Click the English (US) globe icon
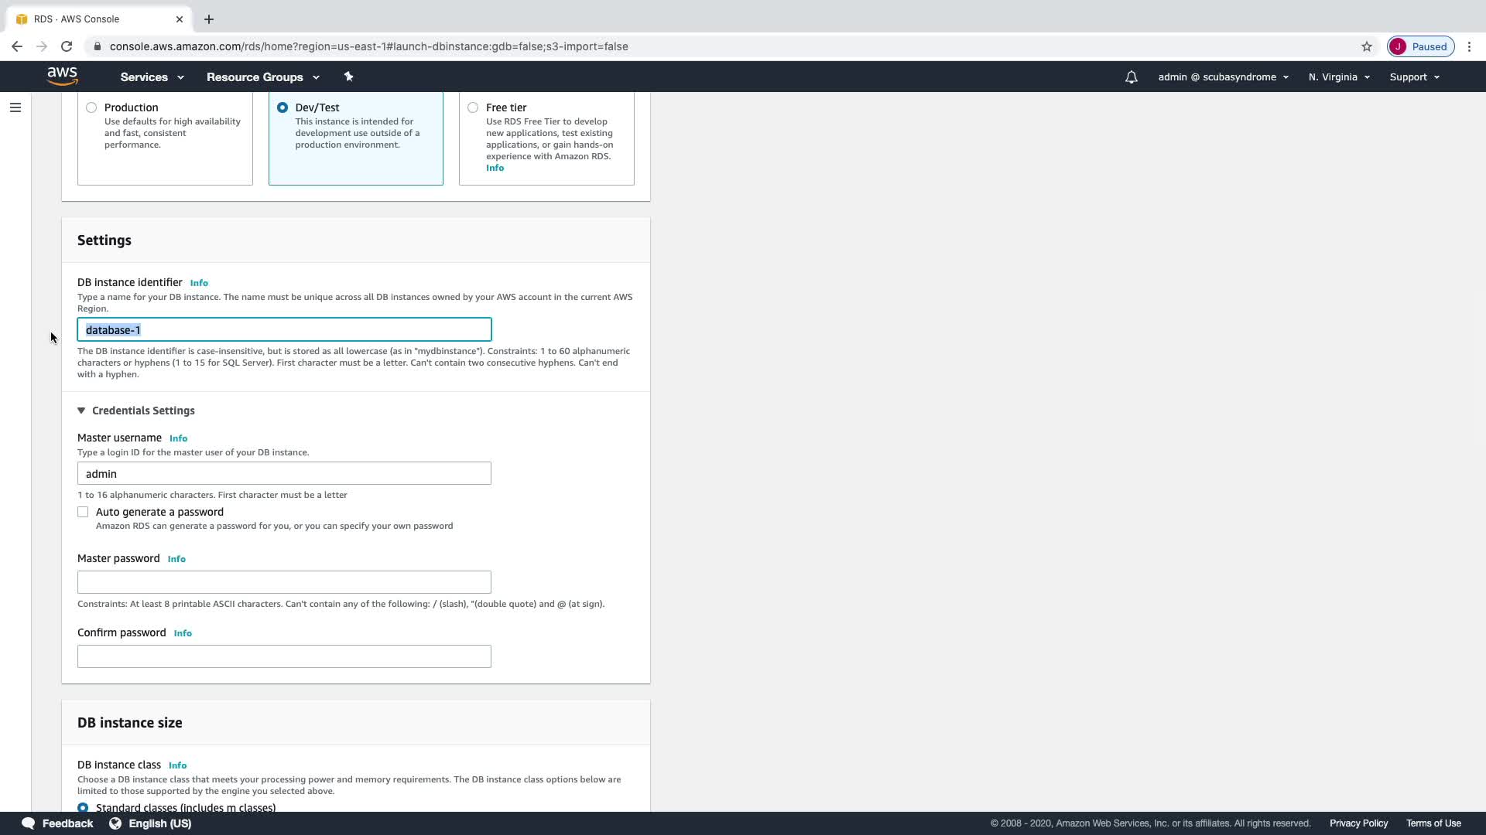 click(x=115, y=823)
